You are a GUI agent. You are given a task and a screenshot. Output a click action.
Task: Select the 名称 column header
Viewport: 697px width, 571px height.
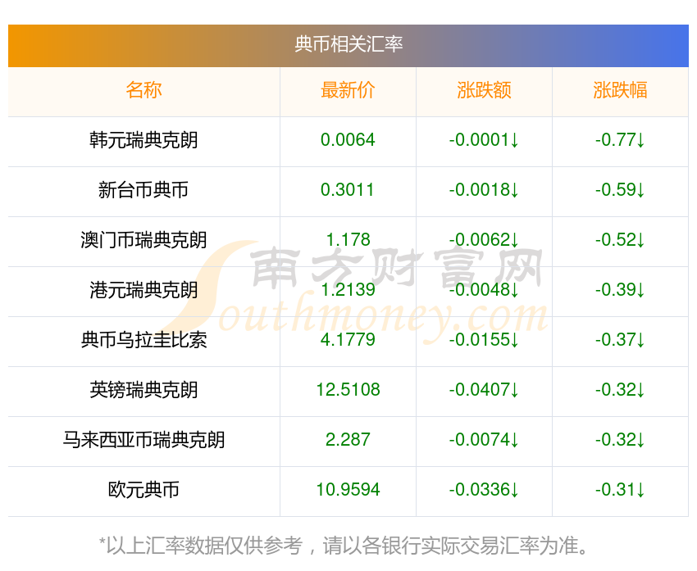tap(143, 90)
